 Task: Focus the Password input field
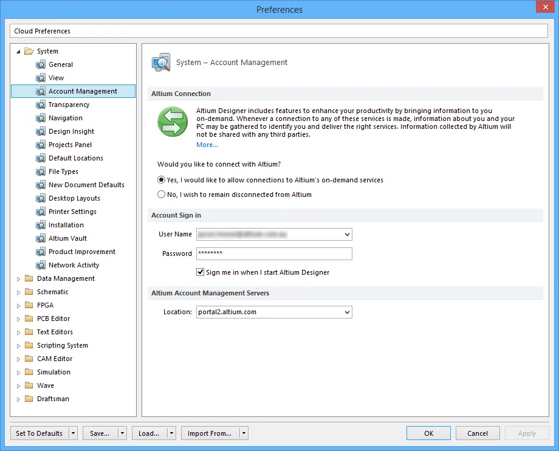point(274,253)
